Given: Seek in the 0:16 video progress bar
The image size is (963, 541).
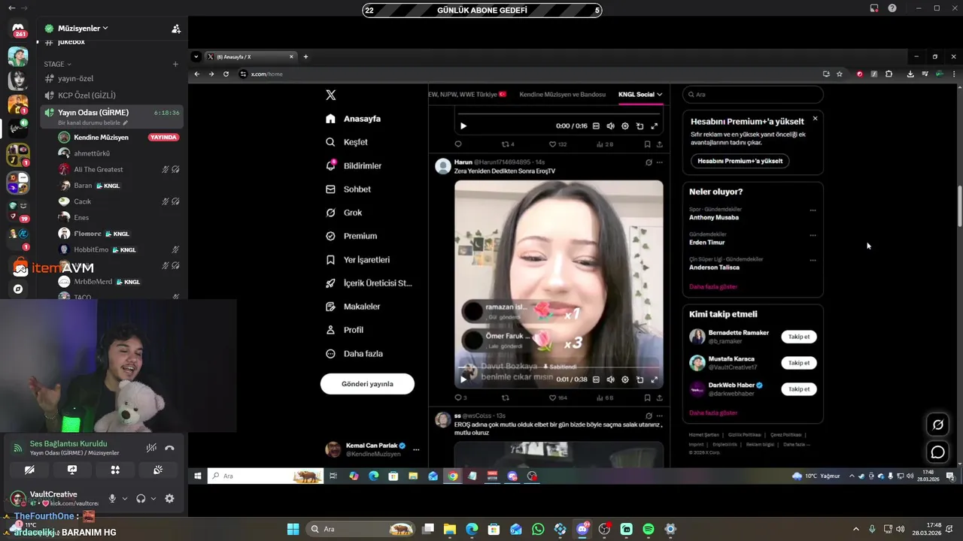Looking at the screenshot, I should click(559, 114).
